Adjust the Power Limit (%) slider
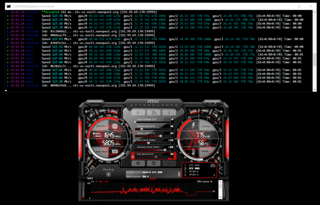Viewport: 320px width, 205px height. point(153,129)
